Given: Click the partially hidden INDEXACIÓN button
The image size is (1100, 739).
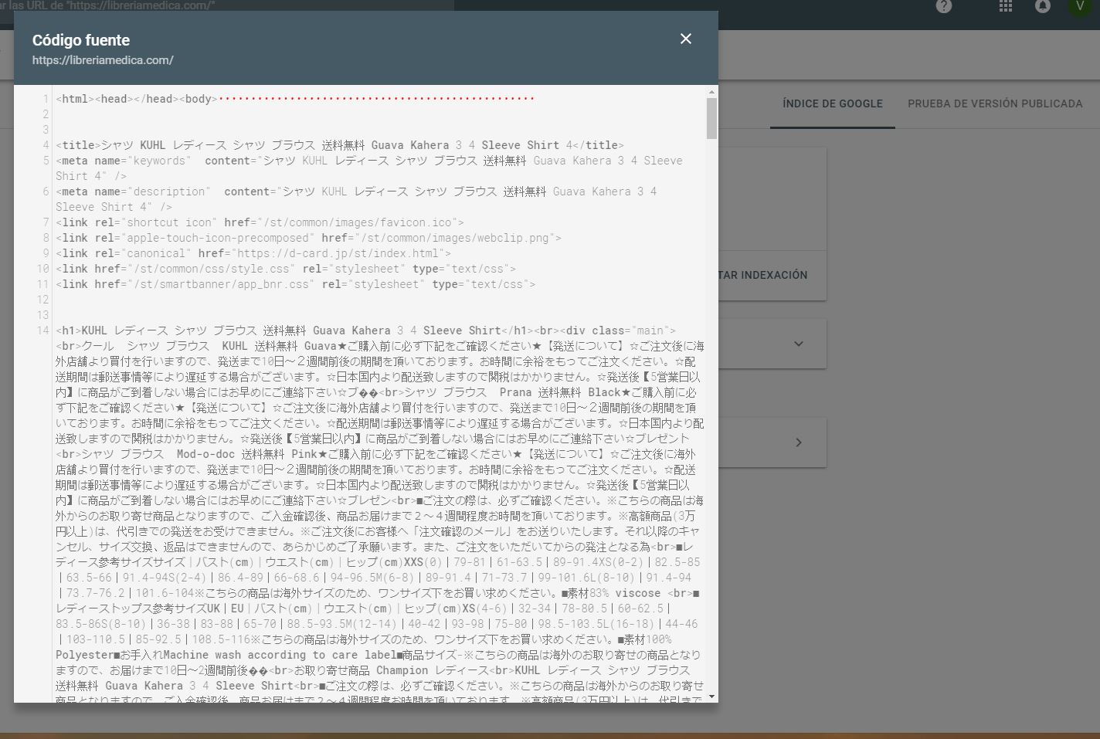Looking at the screenshot, I should point(763,275).
